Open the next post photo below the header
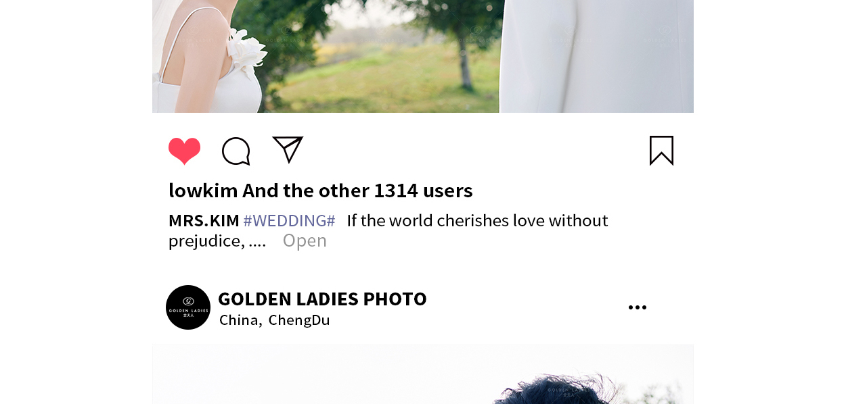 click(x=423, y=374)
